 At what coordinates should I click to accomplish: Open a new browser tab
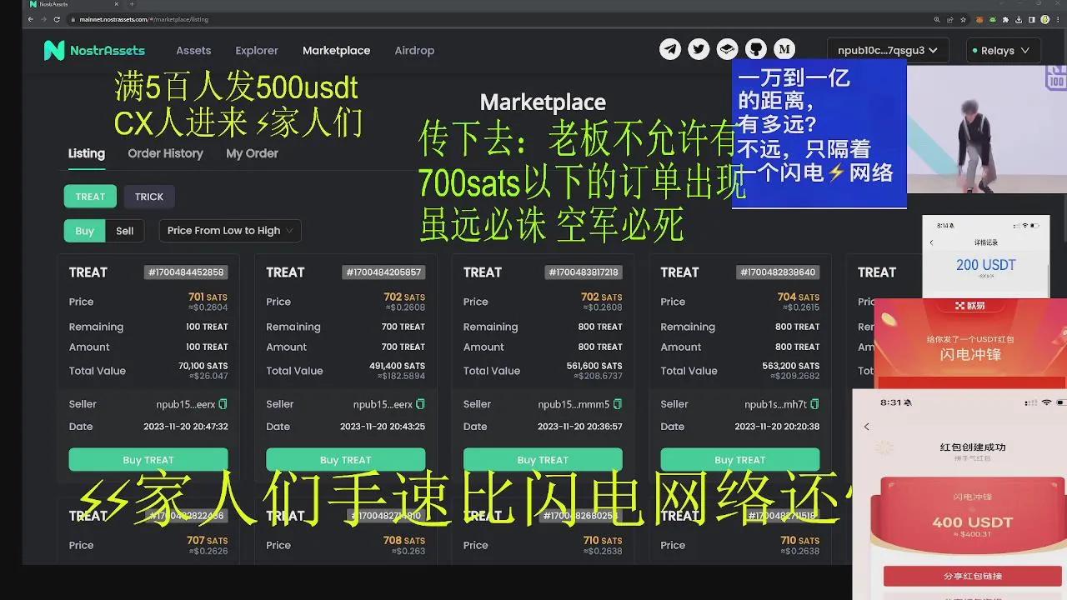(132, 4)
